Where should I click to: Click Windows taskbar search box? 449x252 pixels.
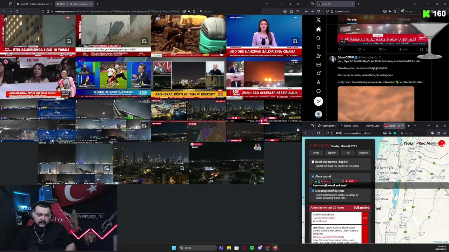197,248
